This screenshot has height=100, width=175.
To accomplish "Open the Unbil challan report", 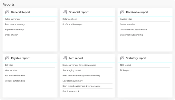I will point(11,35).
